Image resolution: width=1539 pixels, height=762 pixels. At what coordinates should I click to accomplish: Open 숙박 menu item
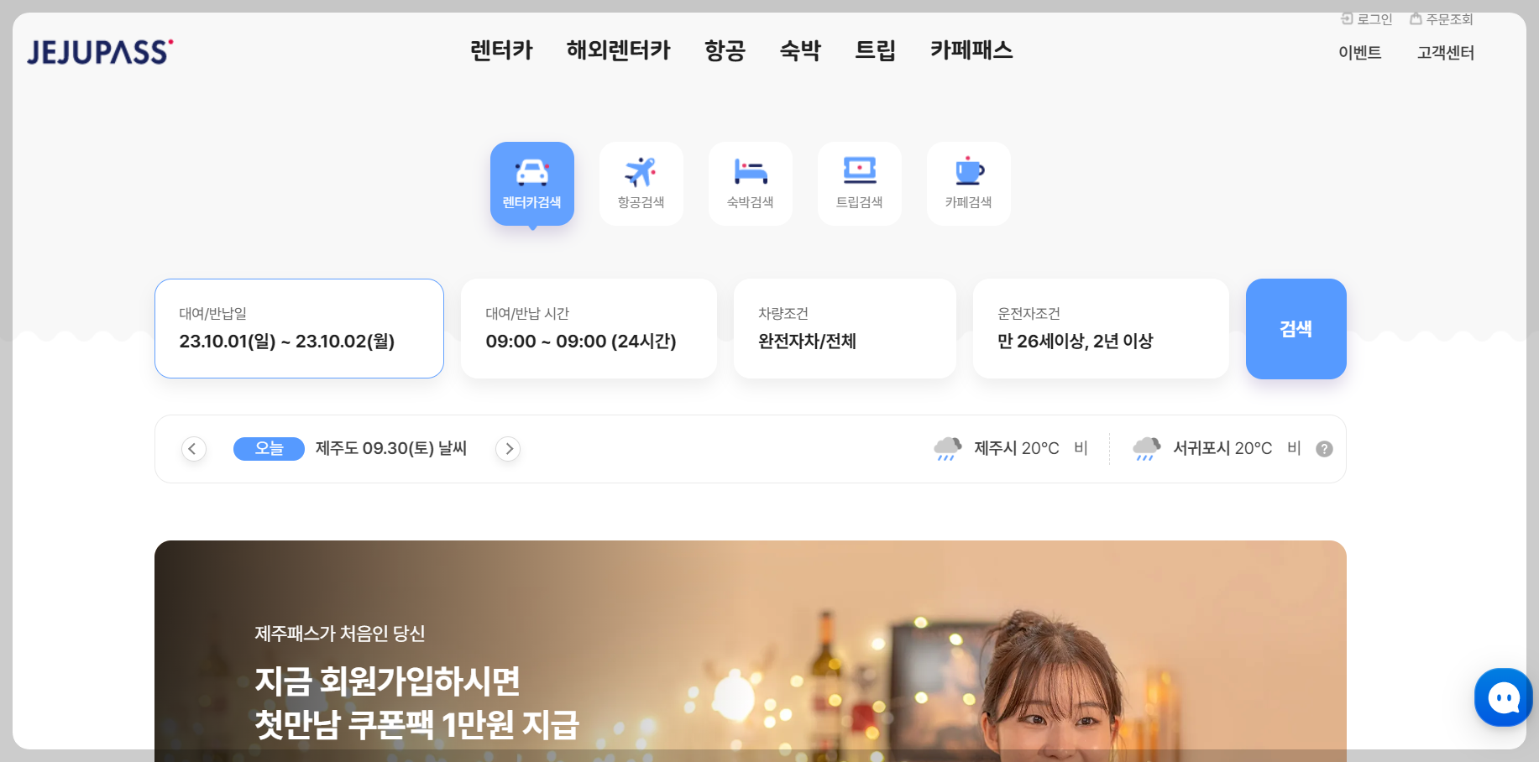pos(800,50)
